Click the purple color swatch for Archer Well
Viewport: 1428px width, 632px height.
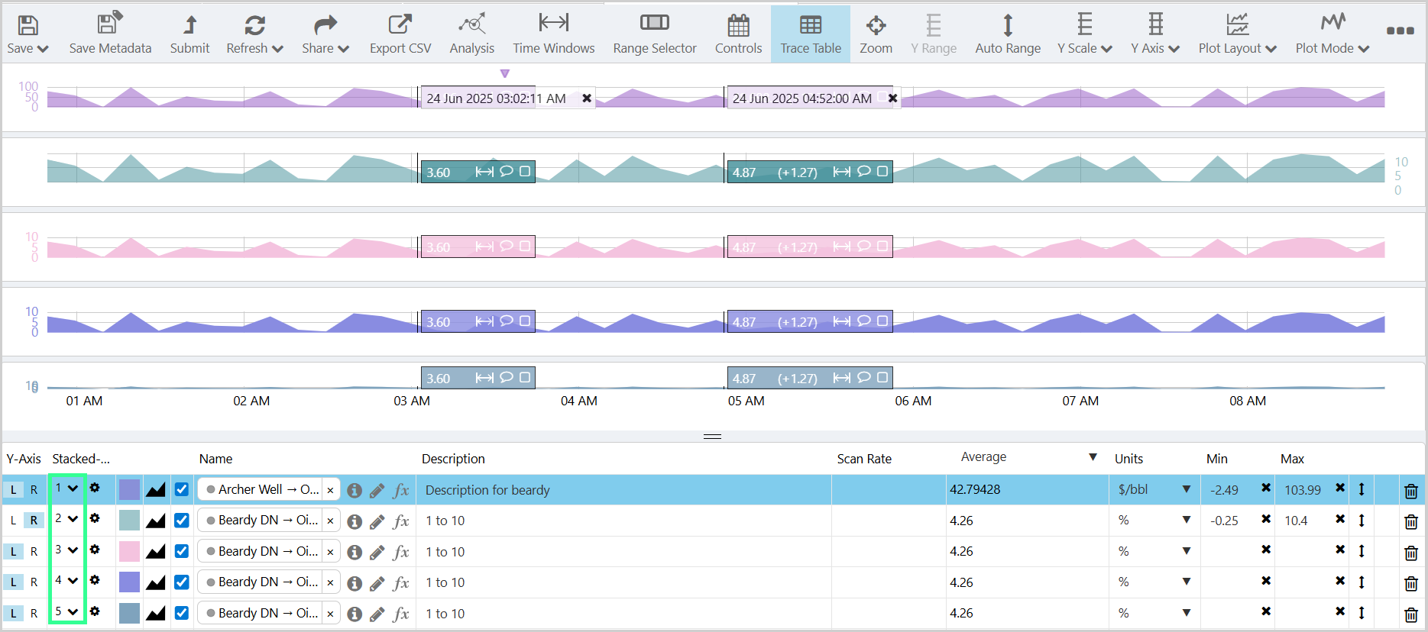click(x=130, y=489)
